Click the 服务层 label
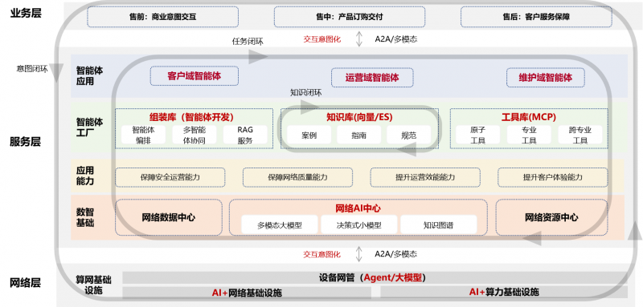This screenshot has width=643, height=307. [26, 142]
